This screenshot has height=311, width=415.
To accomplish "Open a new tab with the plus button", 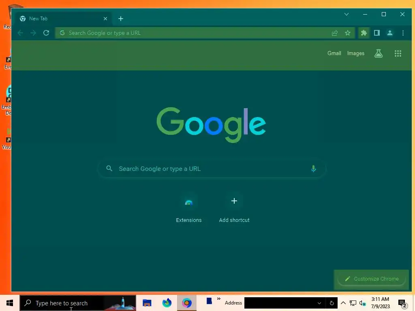I will click(121, 19).
